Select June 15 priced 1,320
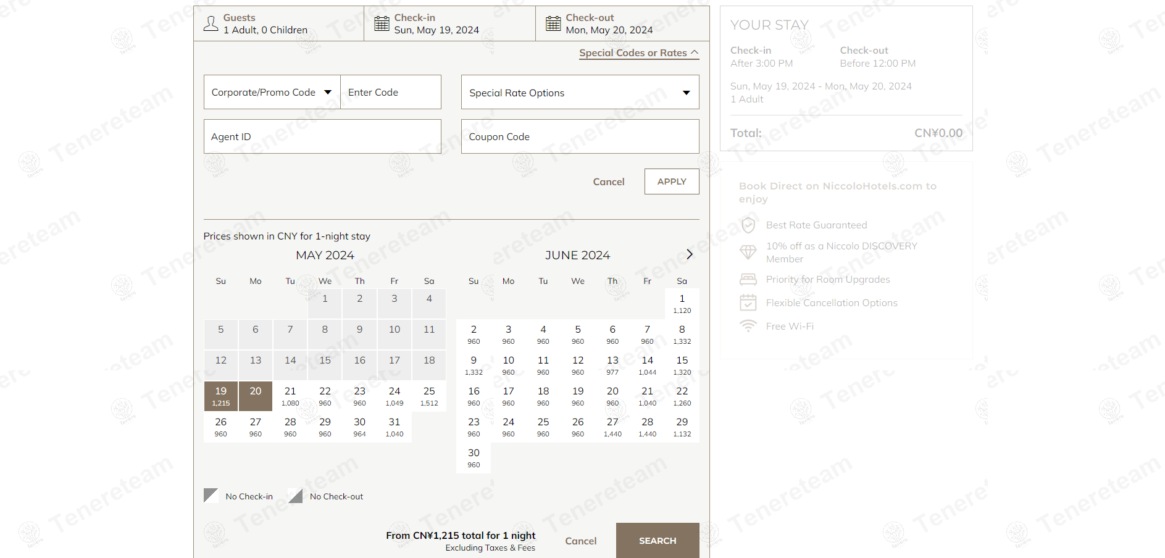The image size is (1165, 558). (682, 365)
